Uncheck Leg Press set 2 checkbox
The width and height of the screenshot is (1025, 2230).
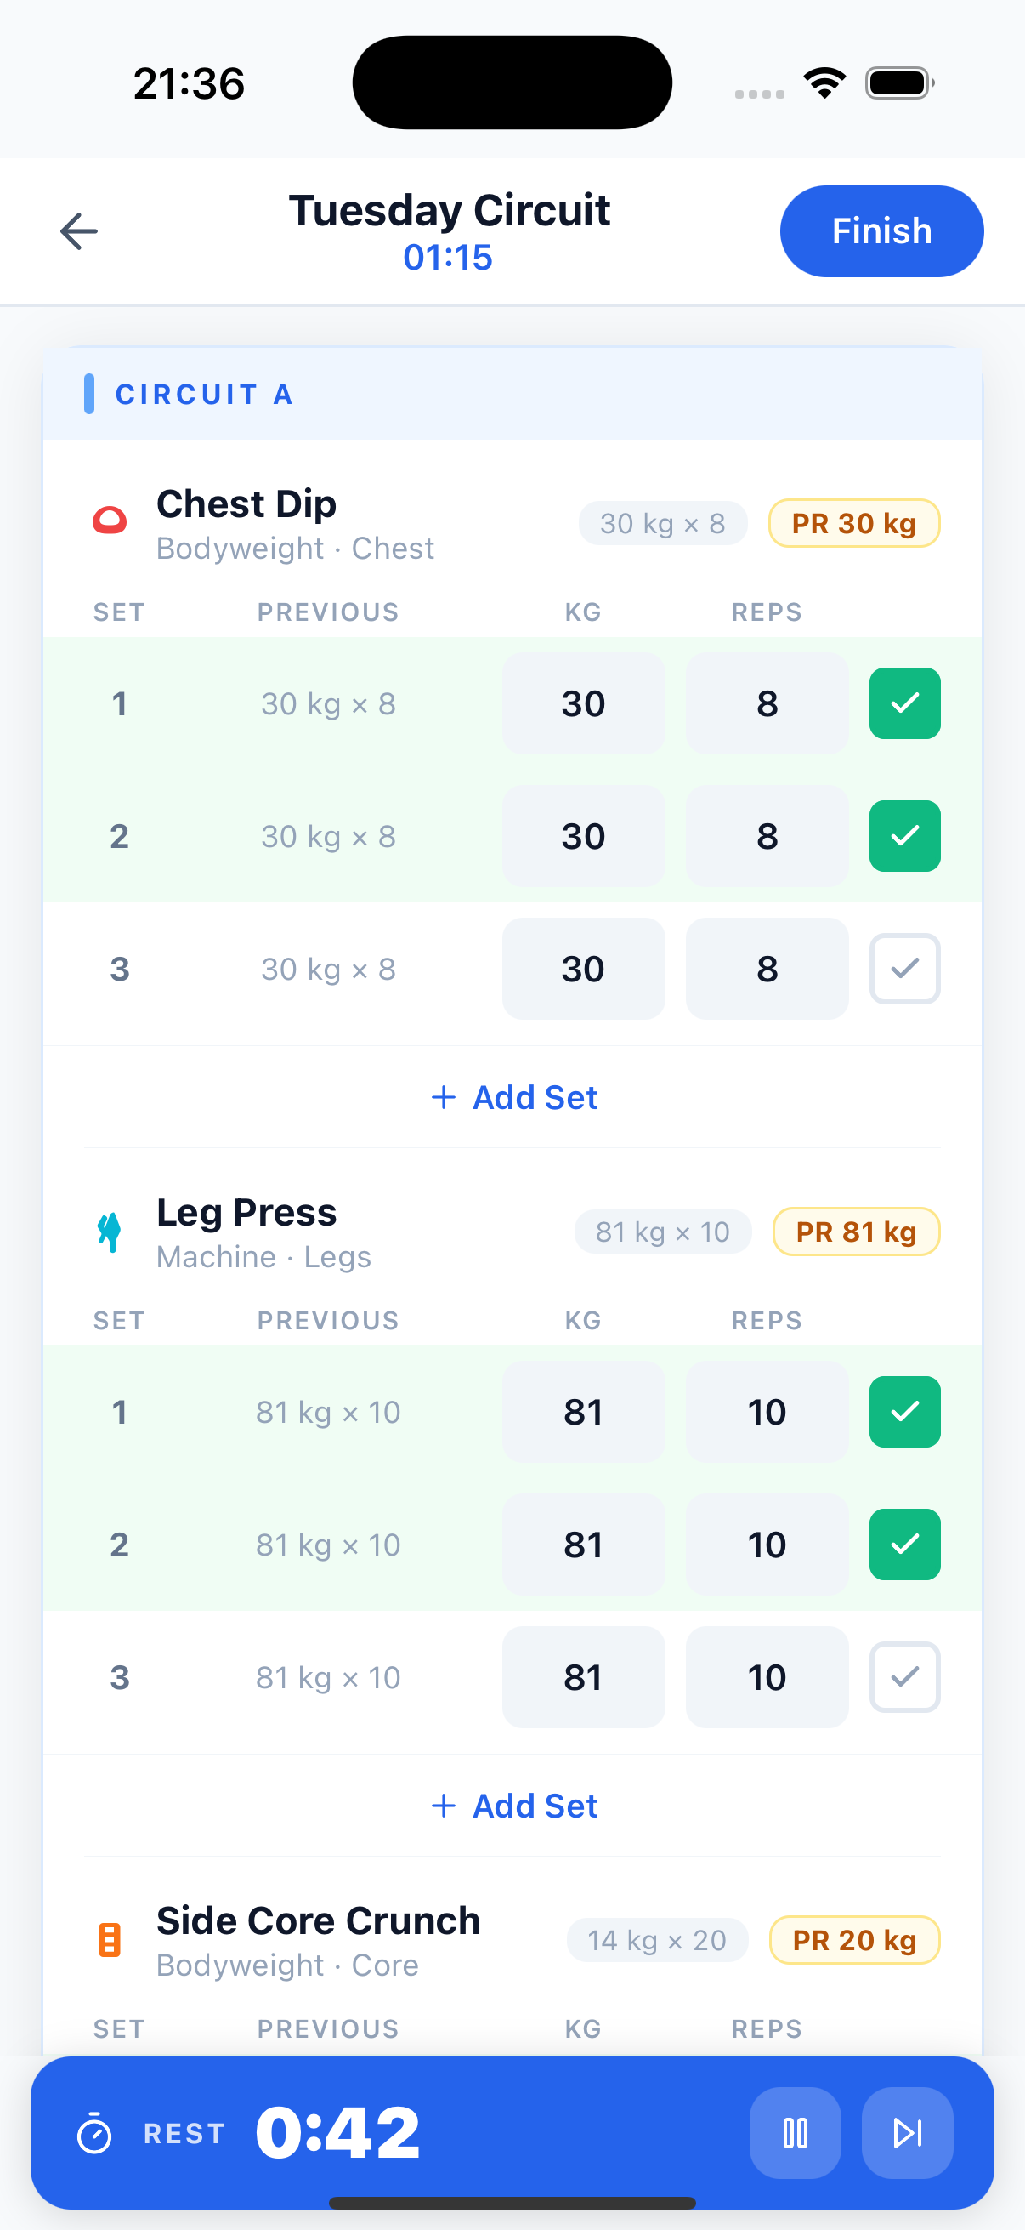point(904,1545)
